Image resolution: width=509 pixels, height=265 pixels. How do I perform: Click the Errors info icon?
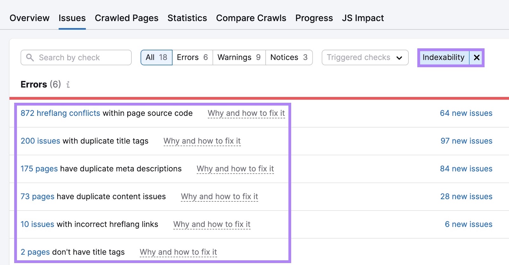tap(68, 85)
